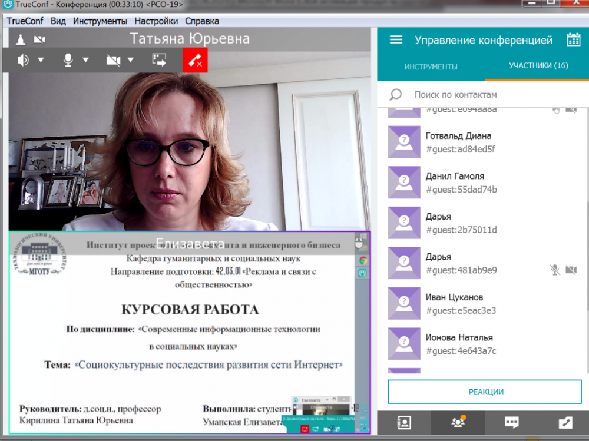
Task: Toggle the speaker sound on or off
Action: (24, 59)
